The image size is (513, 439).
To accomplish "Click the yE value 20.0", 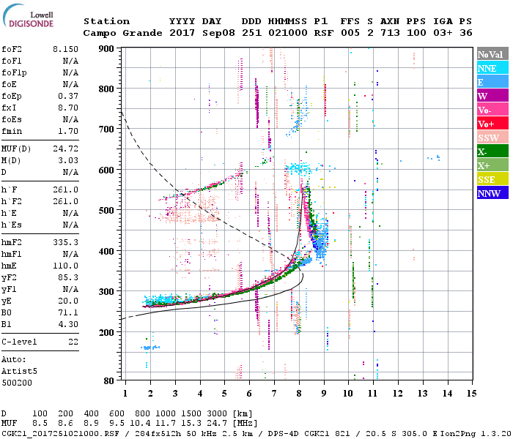I will (68, 301).
